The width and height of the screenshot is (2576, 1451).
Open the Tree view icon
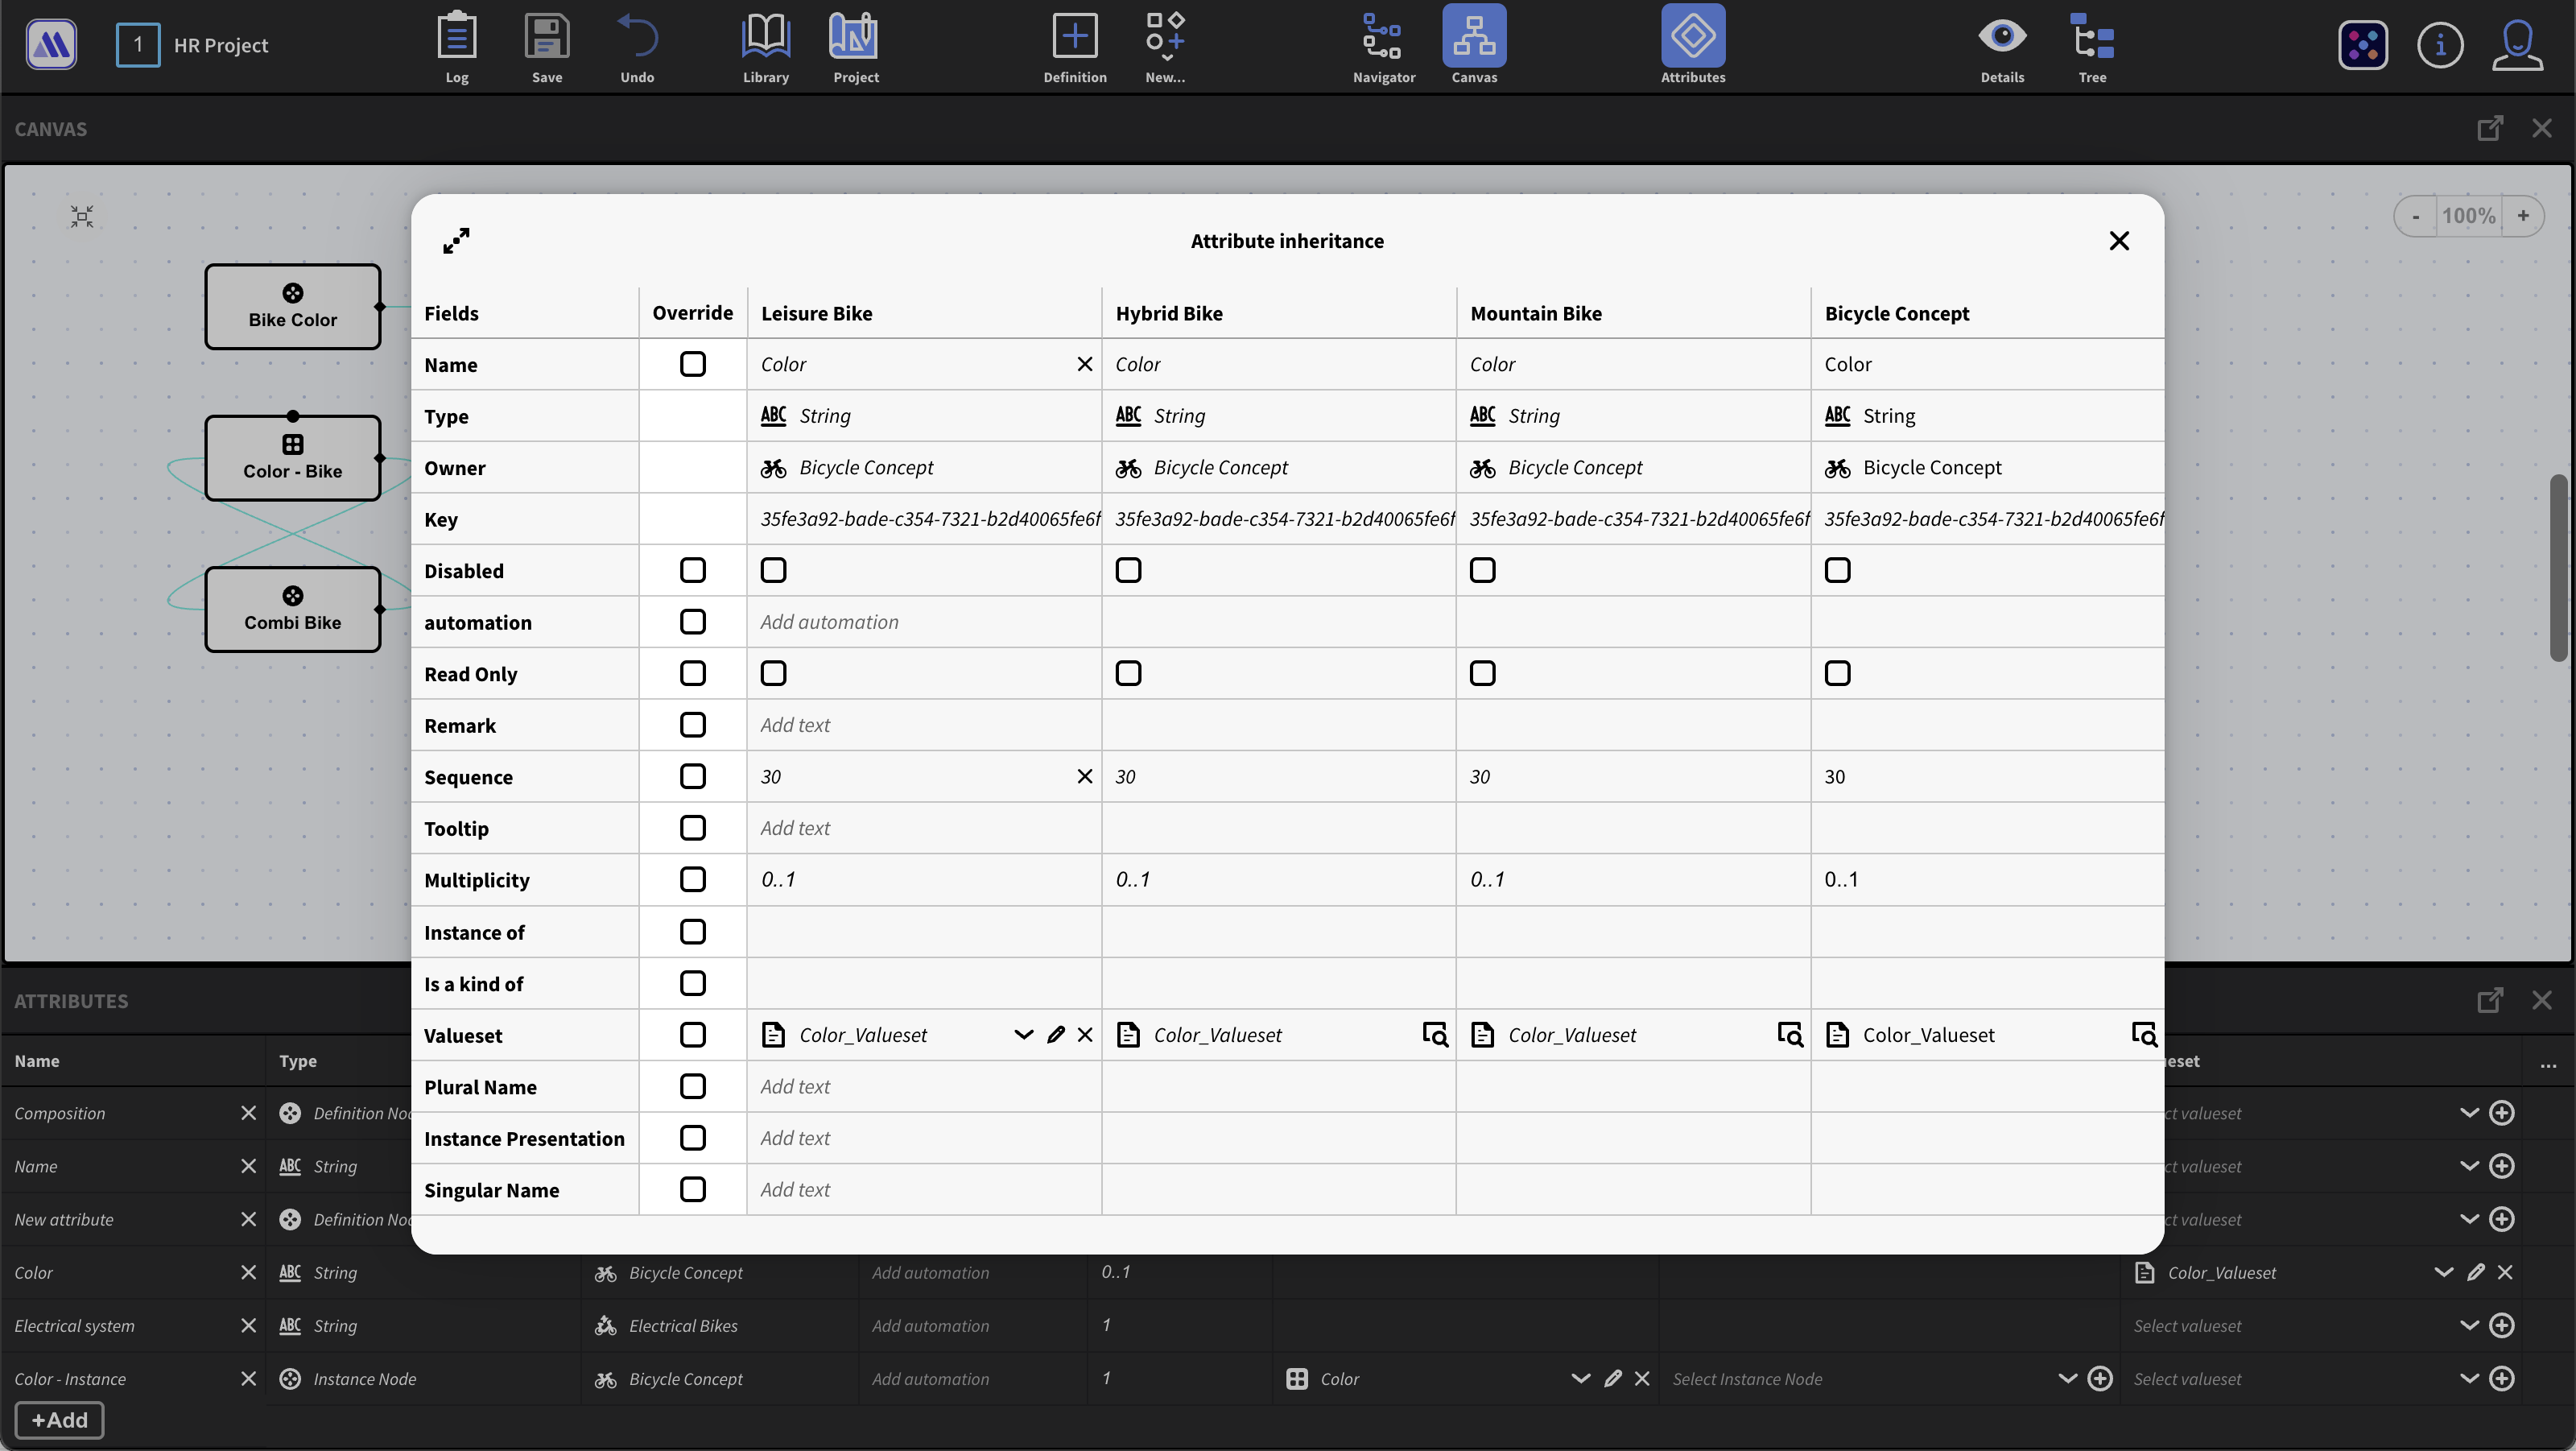tap(2092, 38)
